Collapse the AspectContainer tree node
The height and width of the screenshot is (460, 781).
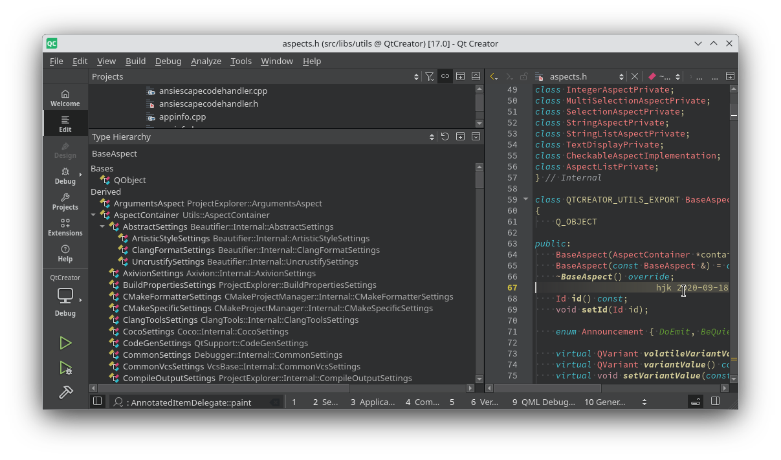click(x=93, y=215)
